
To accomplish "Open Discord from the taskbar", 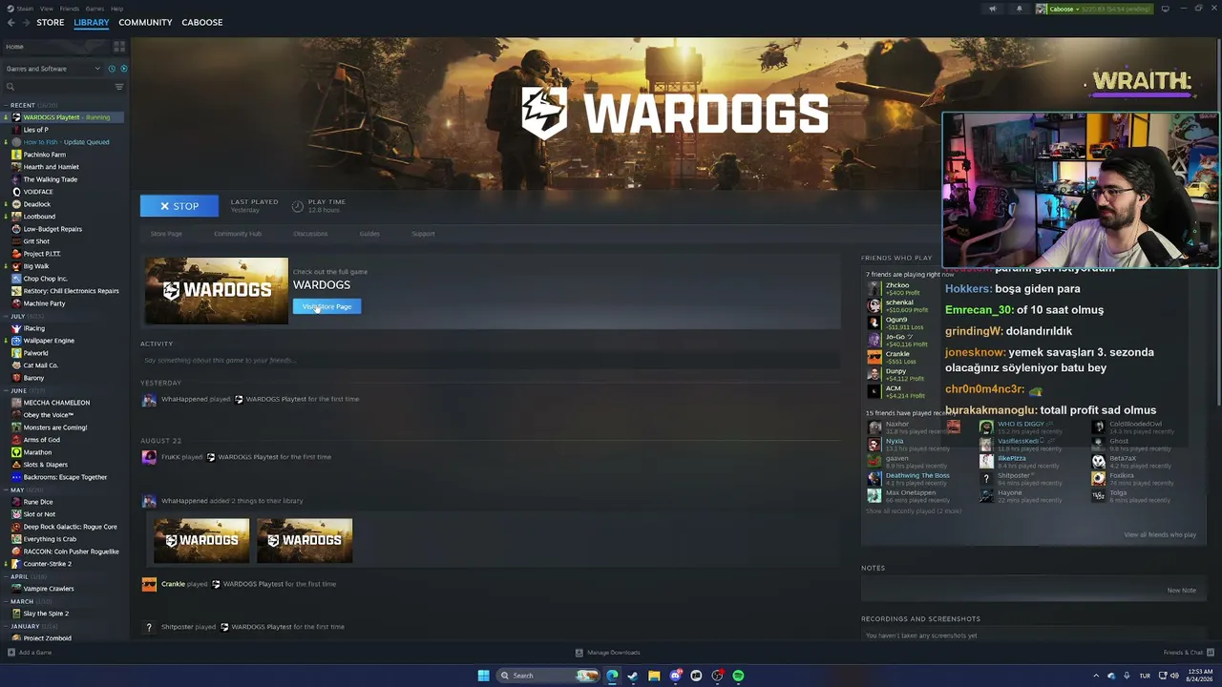I will click(675, 676).
